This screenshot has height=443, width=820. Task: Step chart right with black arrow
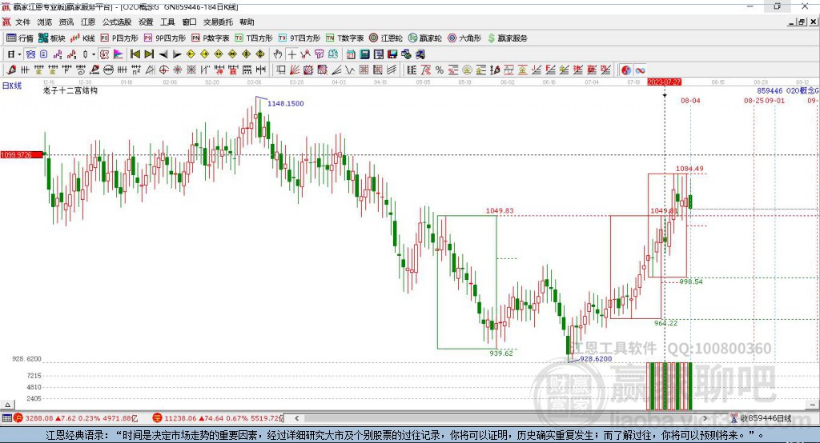tap(177, 54)
